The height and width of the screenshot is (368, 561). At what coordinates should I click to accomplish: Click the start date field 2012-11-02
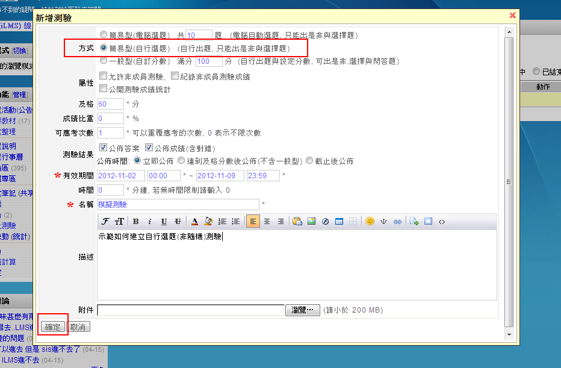[120, 175]
